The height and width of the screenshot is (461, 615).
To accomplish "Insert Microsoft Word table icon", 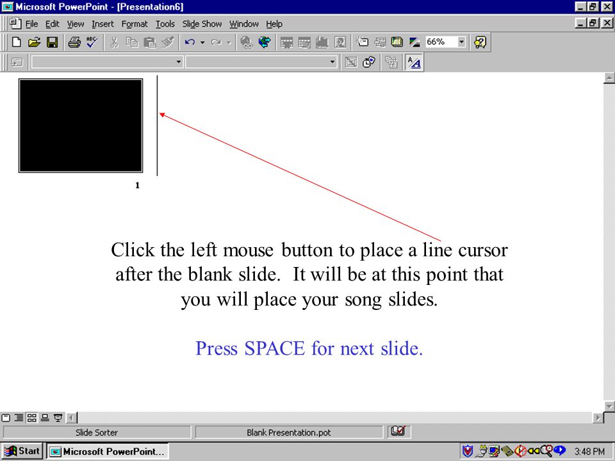I will (286, 42).
